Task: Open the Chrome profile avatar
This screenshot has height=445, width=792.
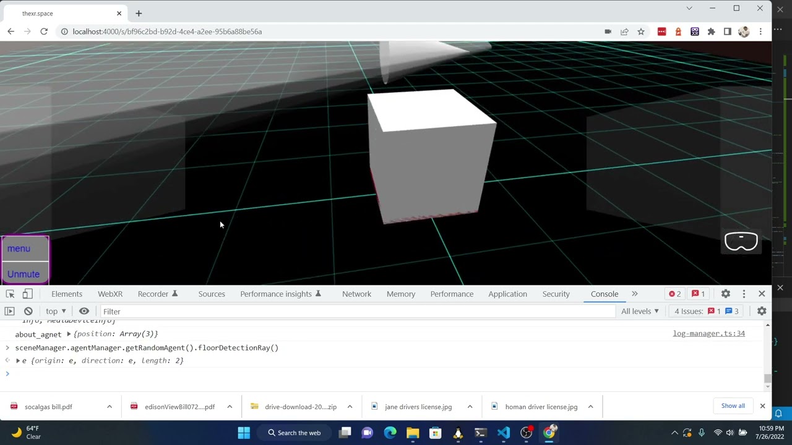Action: tap(744, 32)
